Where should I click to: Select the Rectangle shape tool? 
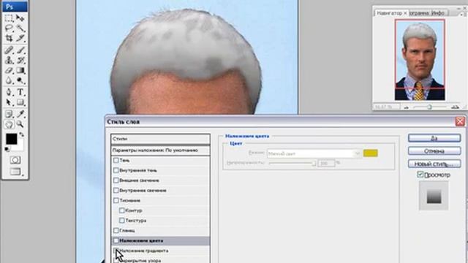(20, 102)
